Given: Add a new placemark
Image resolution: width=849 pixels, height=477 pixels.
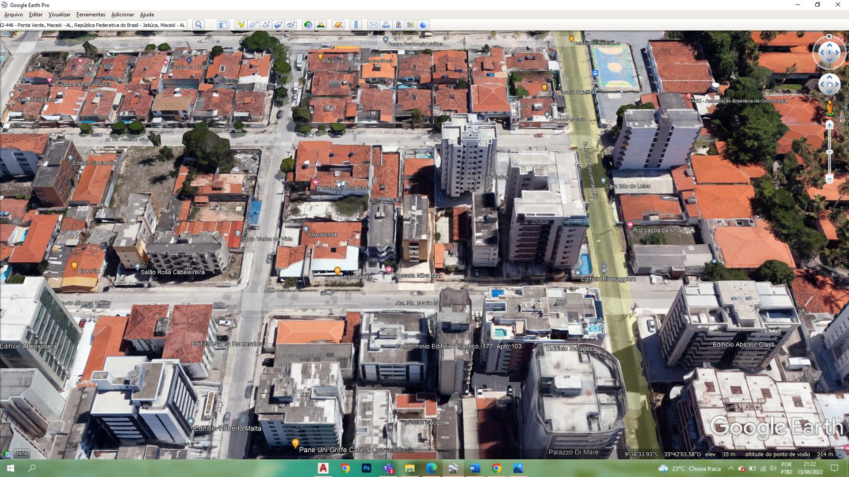Looking at the screenshot, I should (x=241, y=25).
